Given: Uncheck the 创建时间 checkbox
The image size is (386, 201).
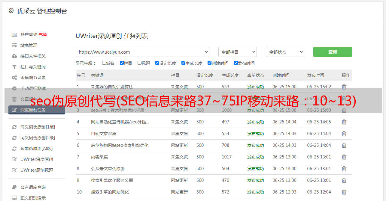Looking at the screenshot, I should 209,63.
